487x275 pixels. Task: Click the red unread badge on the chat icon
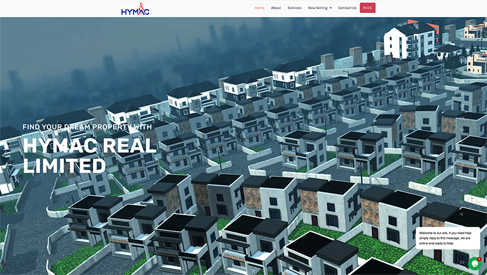click(x=479, y=259)
